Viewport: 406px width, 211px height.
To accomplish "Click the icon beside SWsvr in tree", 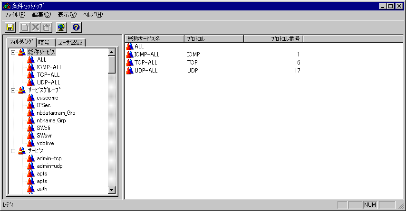I will pos(31,136).
